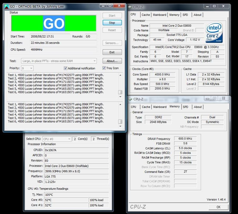The height and width of the screenshot is (214, 238).
Task: Click the ORTHOS app icon in title bar
Action: tap(7, 6)
